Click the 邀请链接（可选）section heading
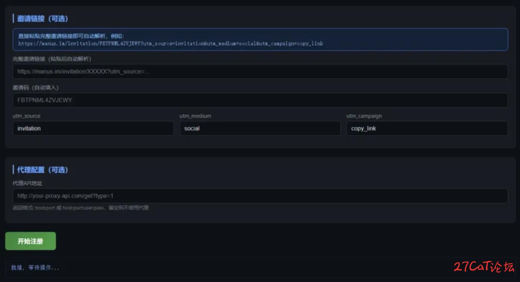This screenshot has width=520, height=282. (x=43, y=19)
